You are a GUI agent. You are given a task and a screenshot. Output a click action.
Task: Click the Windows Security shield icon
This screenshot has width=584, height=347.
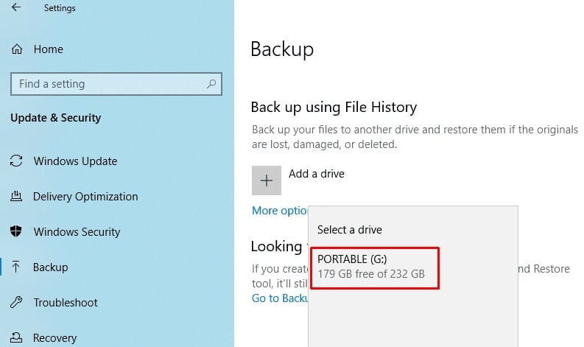16,231
